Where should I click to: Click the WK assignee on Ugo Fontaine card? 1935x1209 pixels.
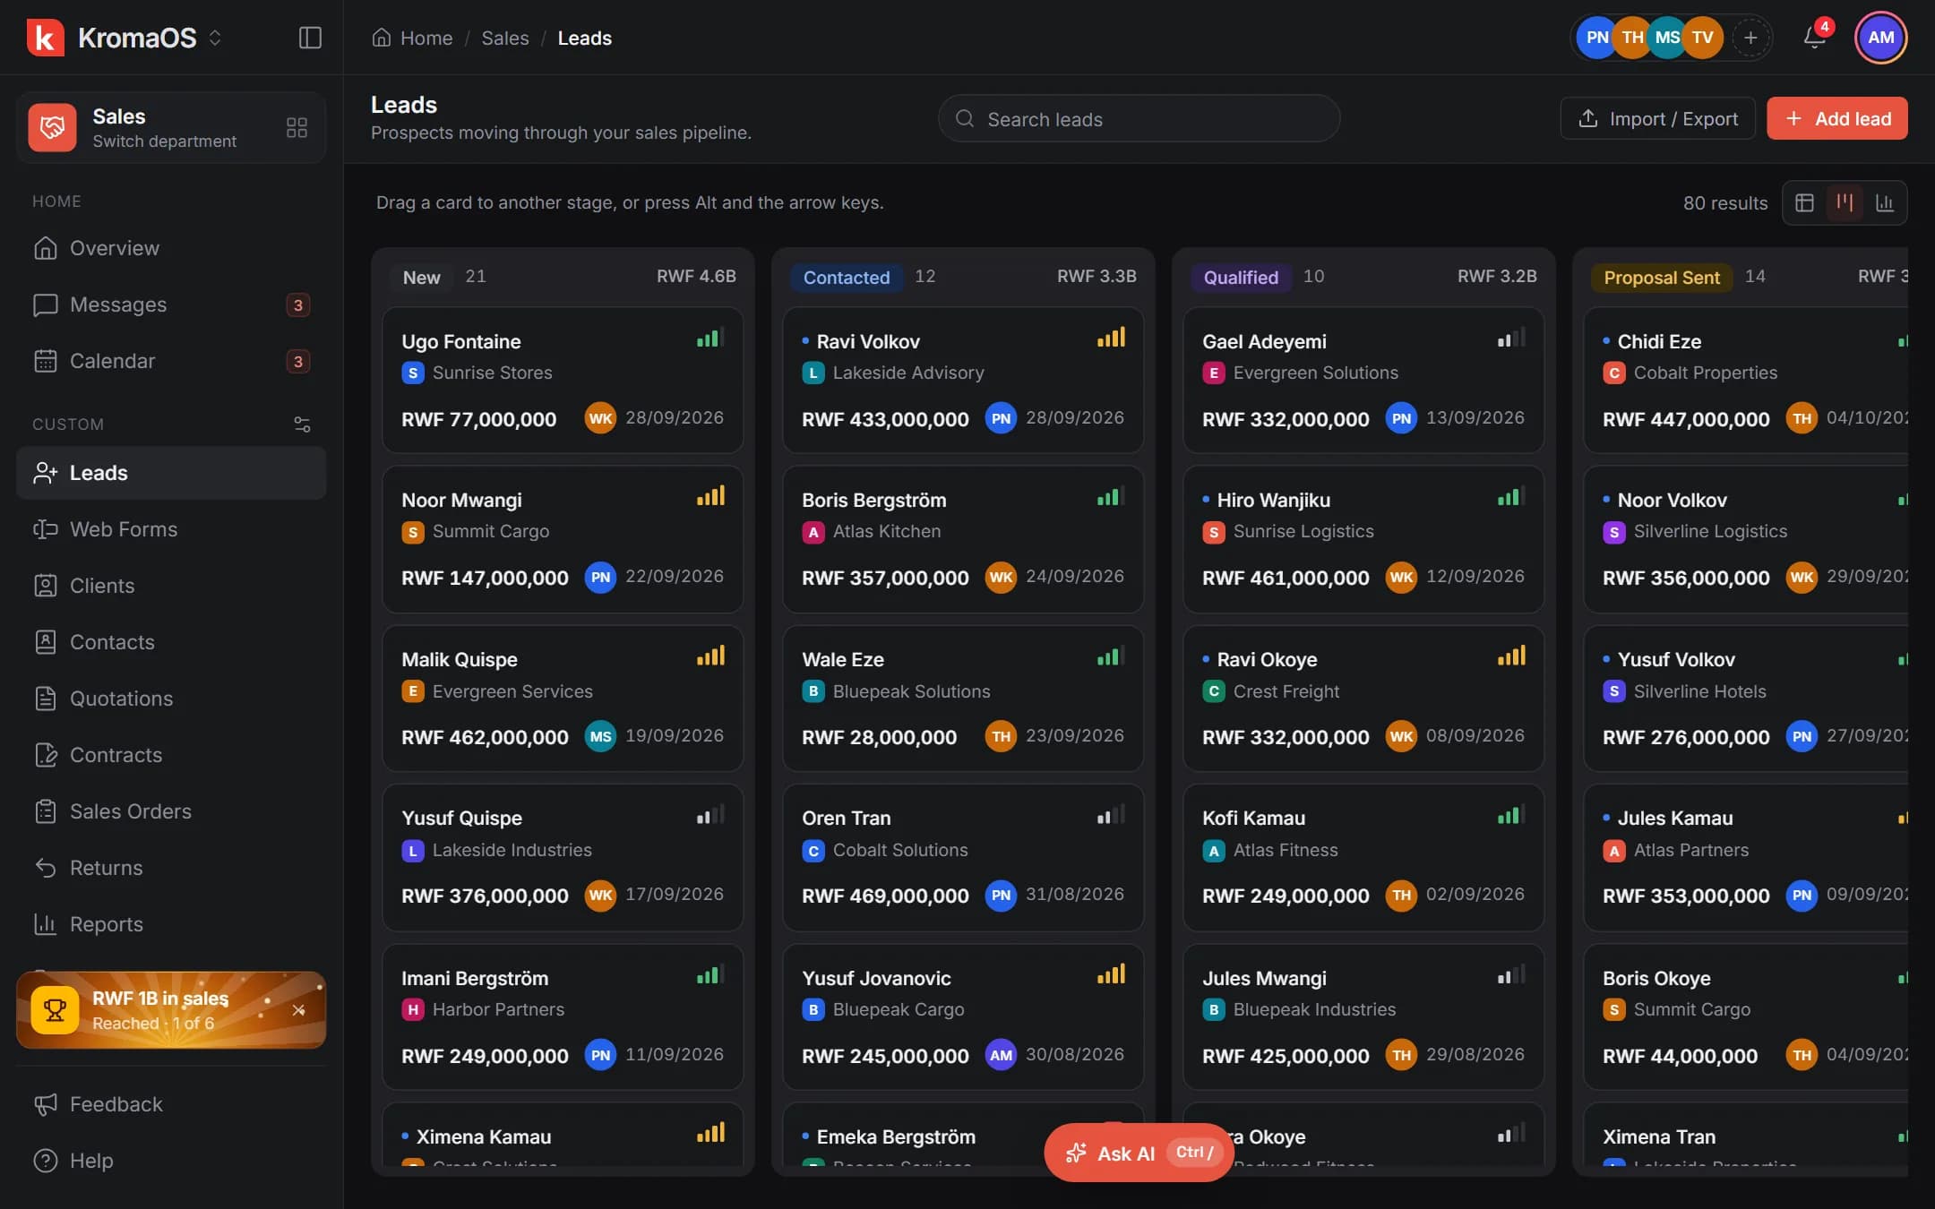tap(600, 418)
